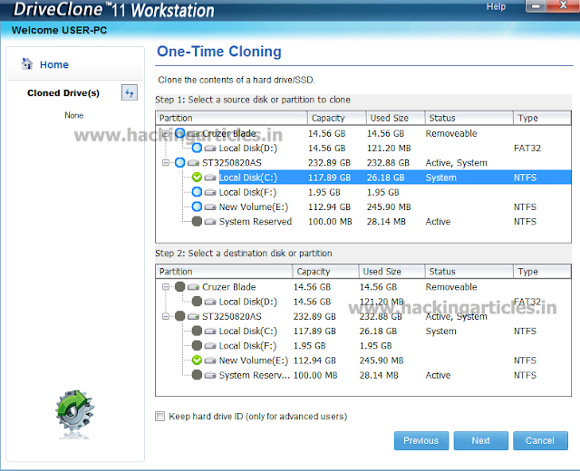Refresh the Cloned Drive(s) list icon

(130, 92)
